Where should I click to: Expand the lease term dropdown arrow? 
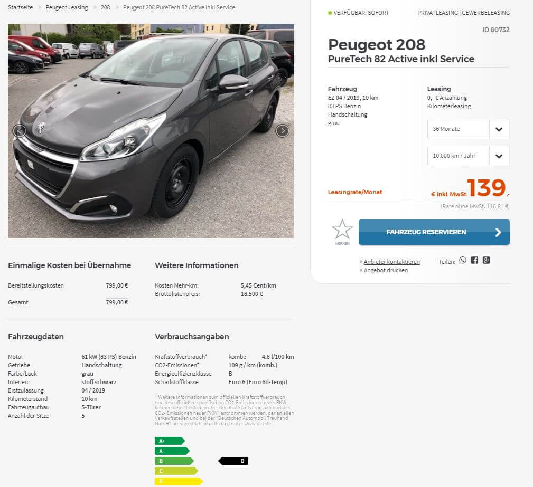point(499,129)
